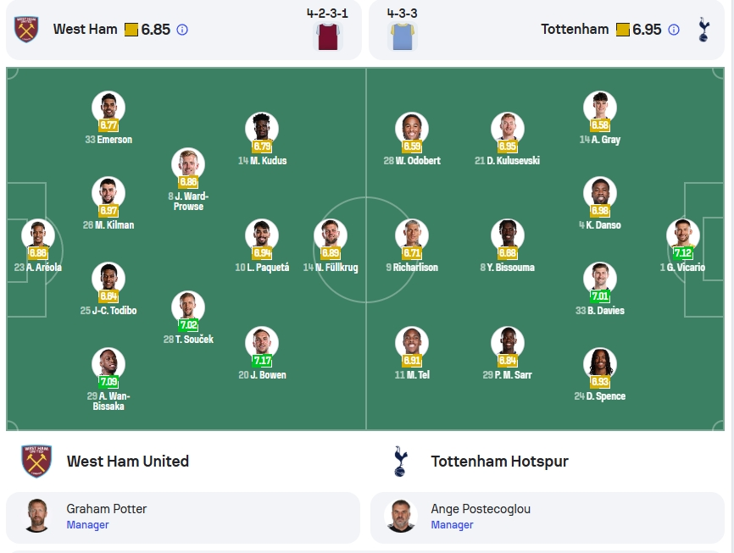The image size is (734, 553).
Task: Open the Tottenham Hotspur team link
Action: pos(499,462)
